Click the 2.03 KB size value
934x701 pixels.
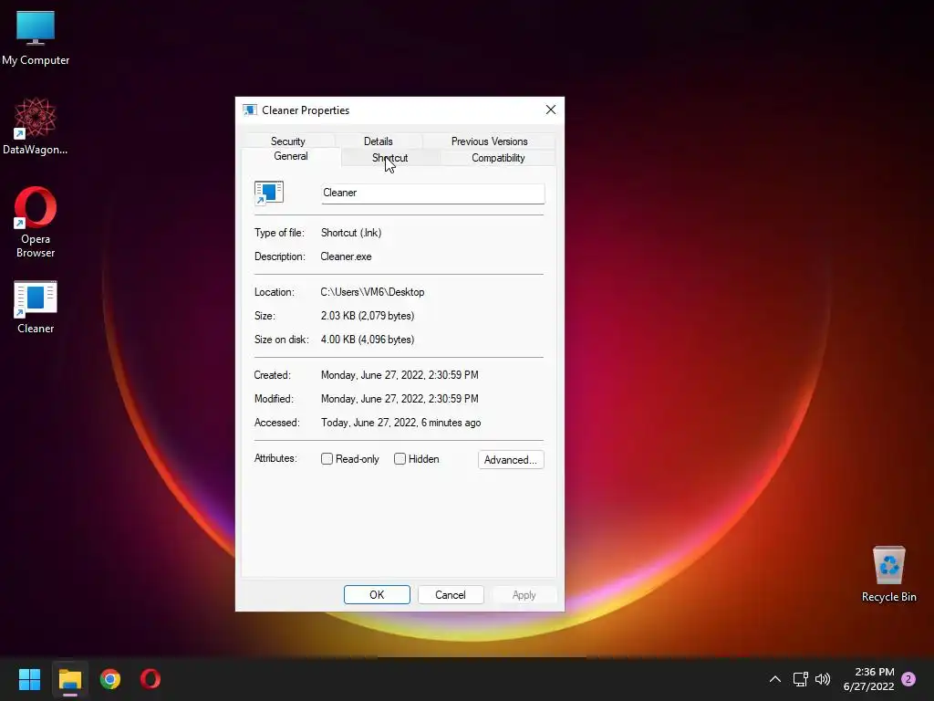368,316
